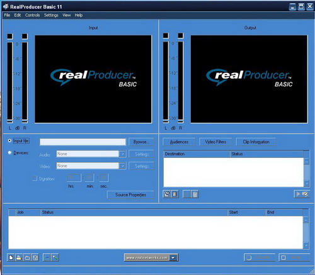Open the Video device dropdown
This screenshot has width=315, height=275.
click(x=122, y=166)
